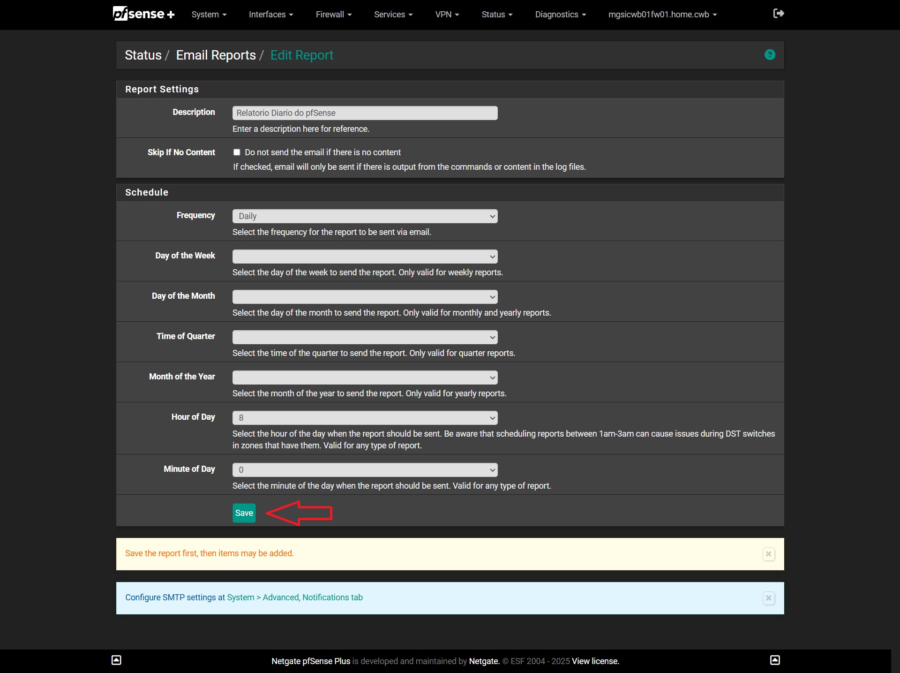Click the Netgate pfSense Plus footer link
The image size is (900, 673).
pyautogui.click(x=311, y=661)
